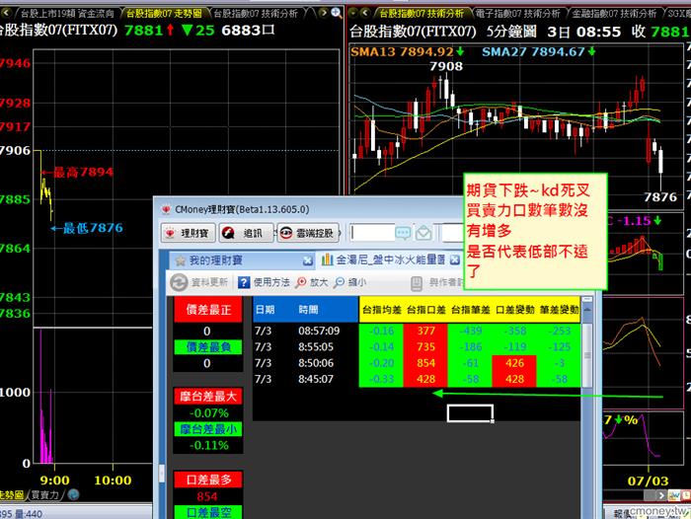The height and width of the screenshot is (519, 691).
Task: Click the 426 value in 口差變動 column
Action: (514, 363)
